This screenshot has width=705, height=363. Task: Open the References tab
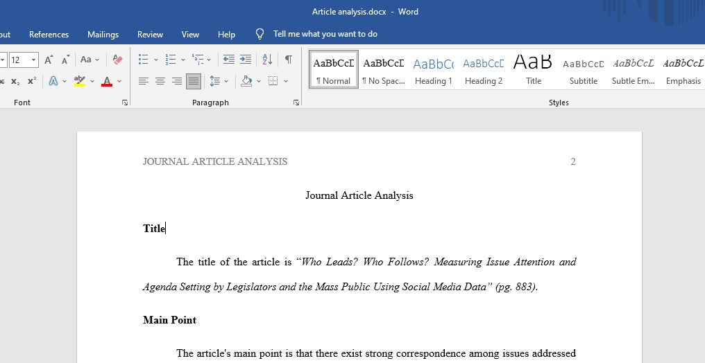point(49,35)
